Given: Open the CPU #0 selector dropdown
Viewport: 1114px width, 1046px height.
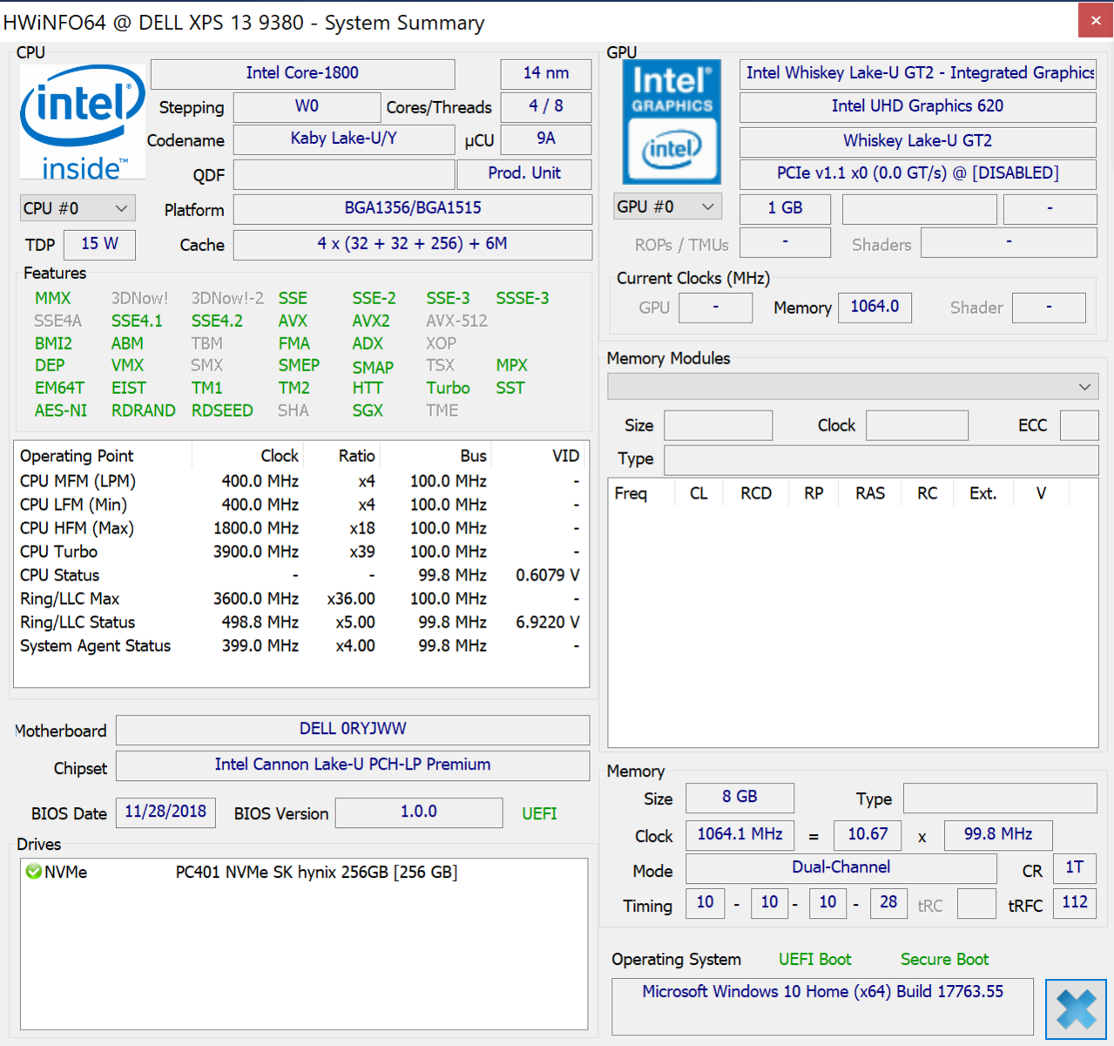Looking at the screenshot, I should pyautogui.click(x=78, y=208).
